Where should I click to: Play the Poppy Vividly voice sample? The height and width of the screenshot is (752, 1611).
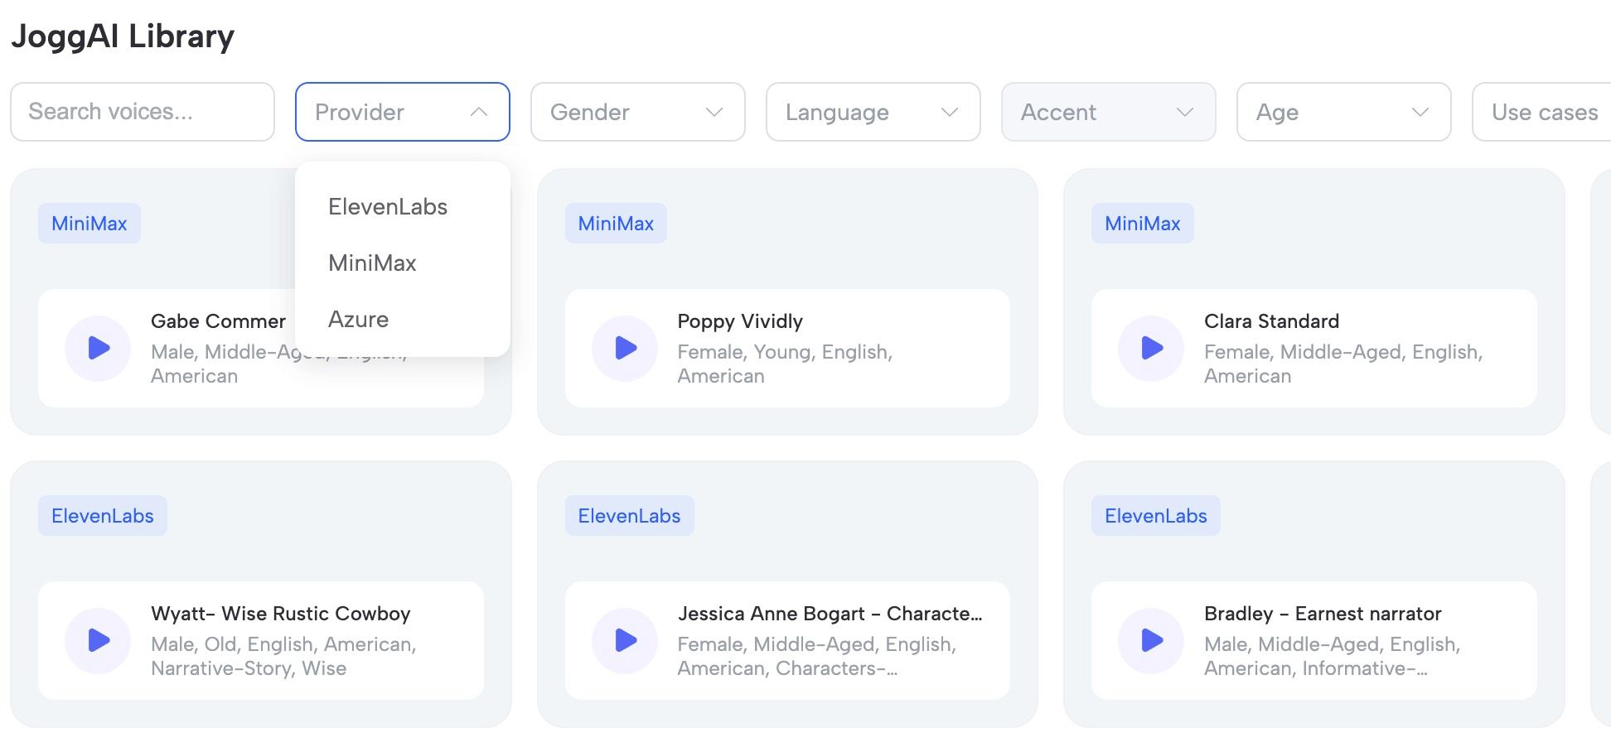point(624,349)
